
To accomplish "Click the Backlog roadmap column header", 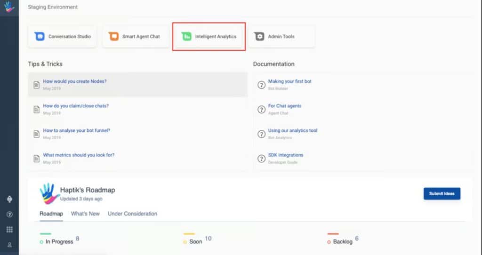I will pos(342,241).
